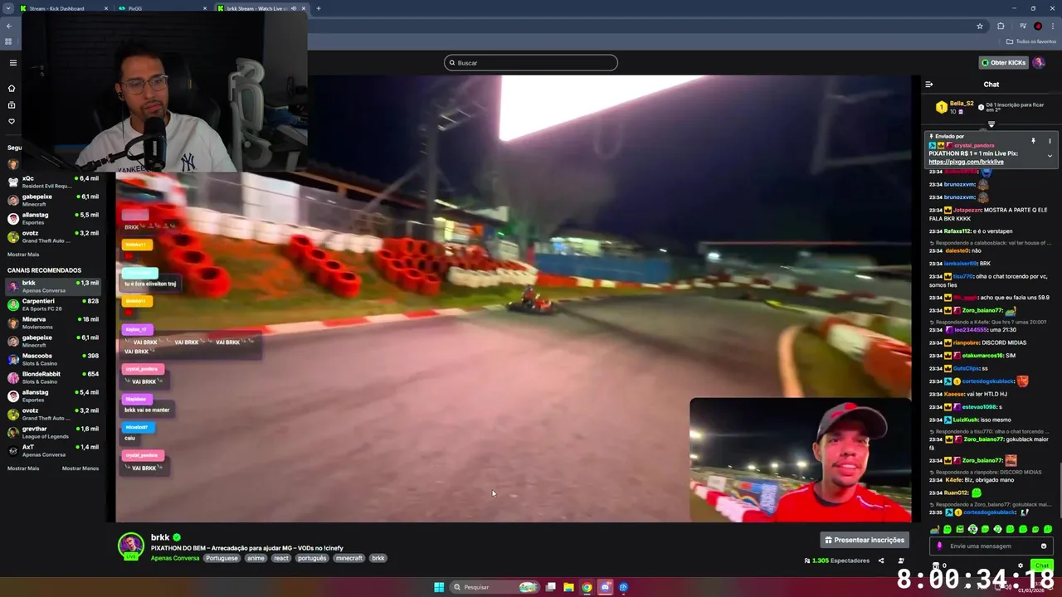Open BlondeRabbit recommended channel
Viewport: 1062px width, 597px height.
[x=53, y=377]
